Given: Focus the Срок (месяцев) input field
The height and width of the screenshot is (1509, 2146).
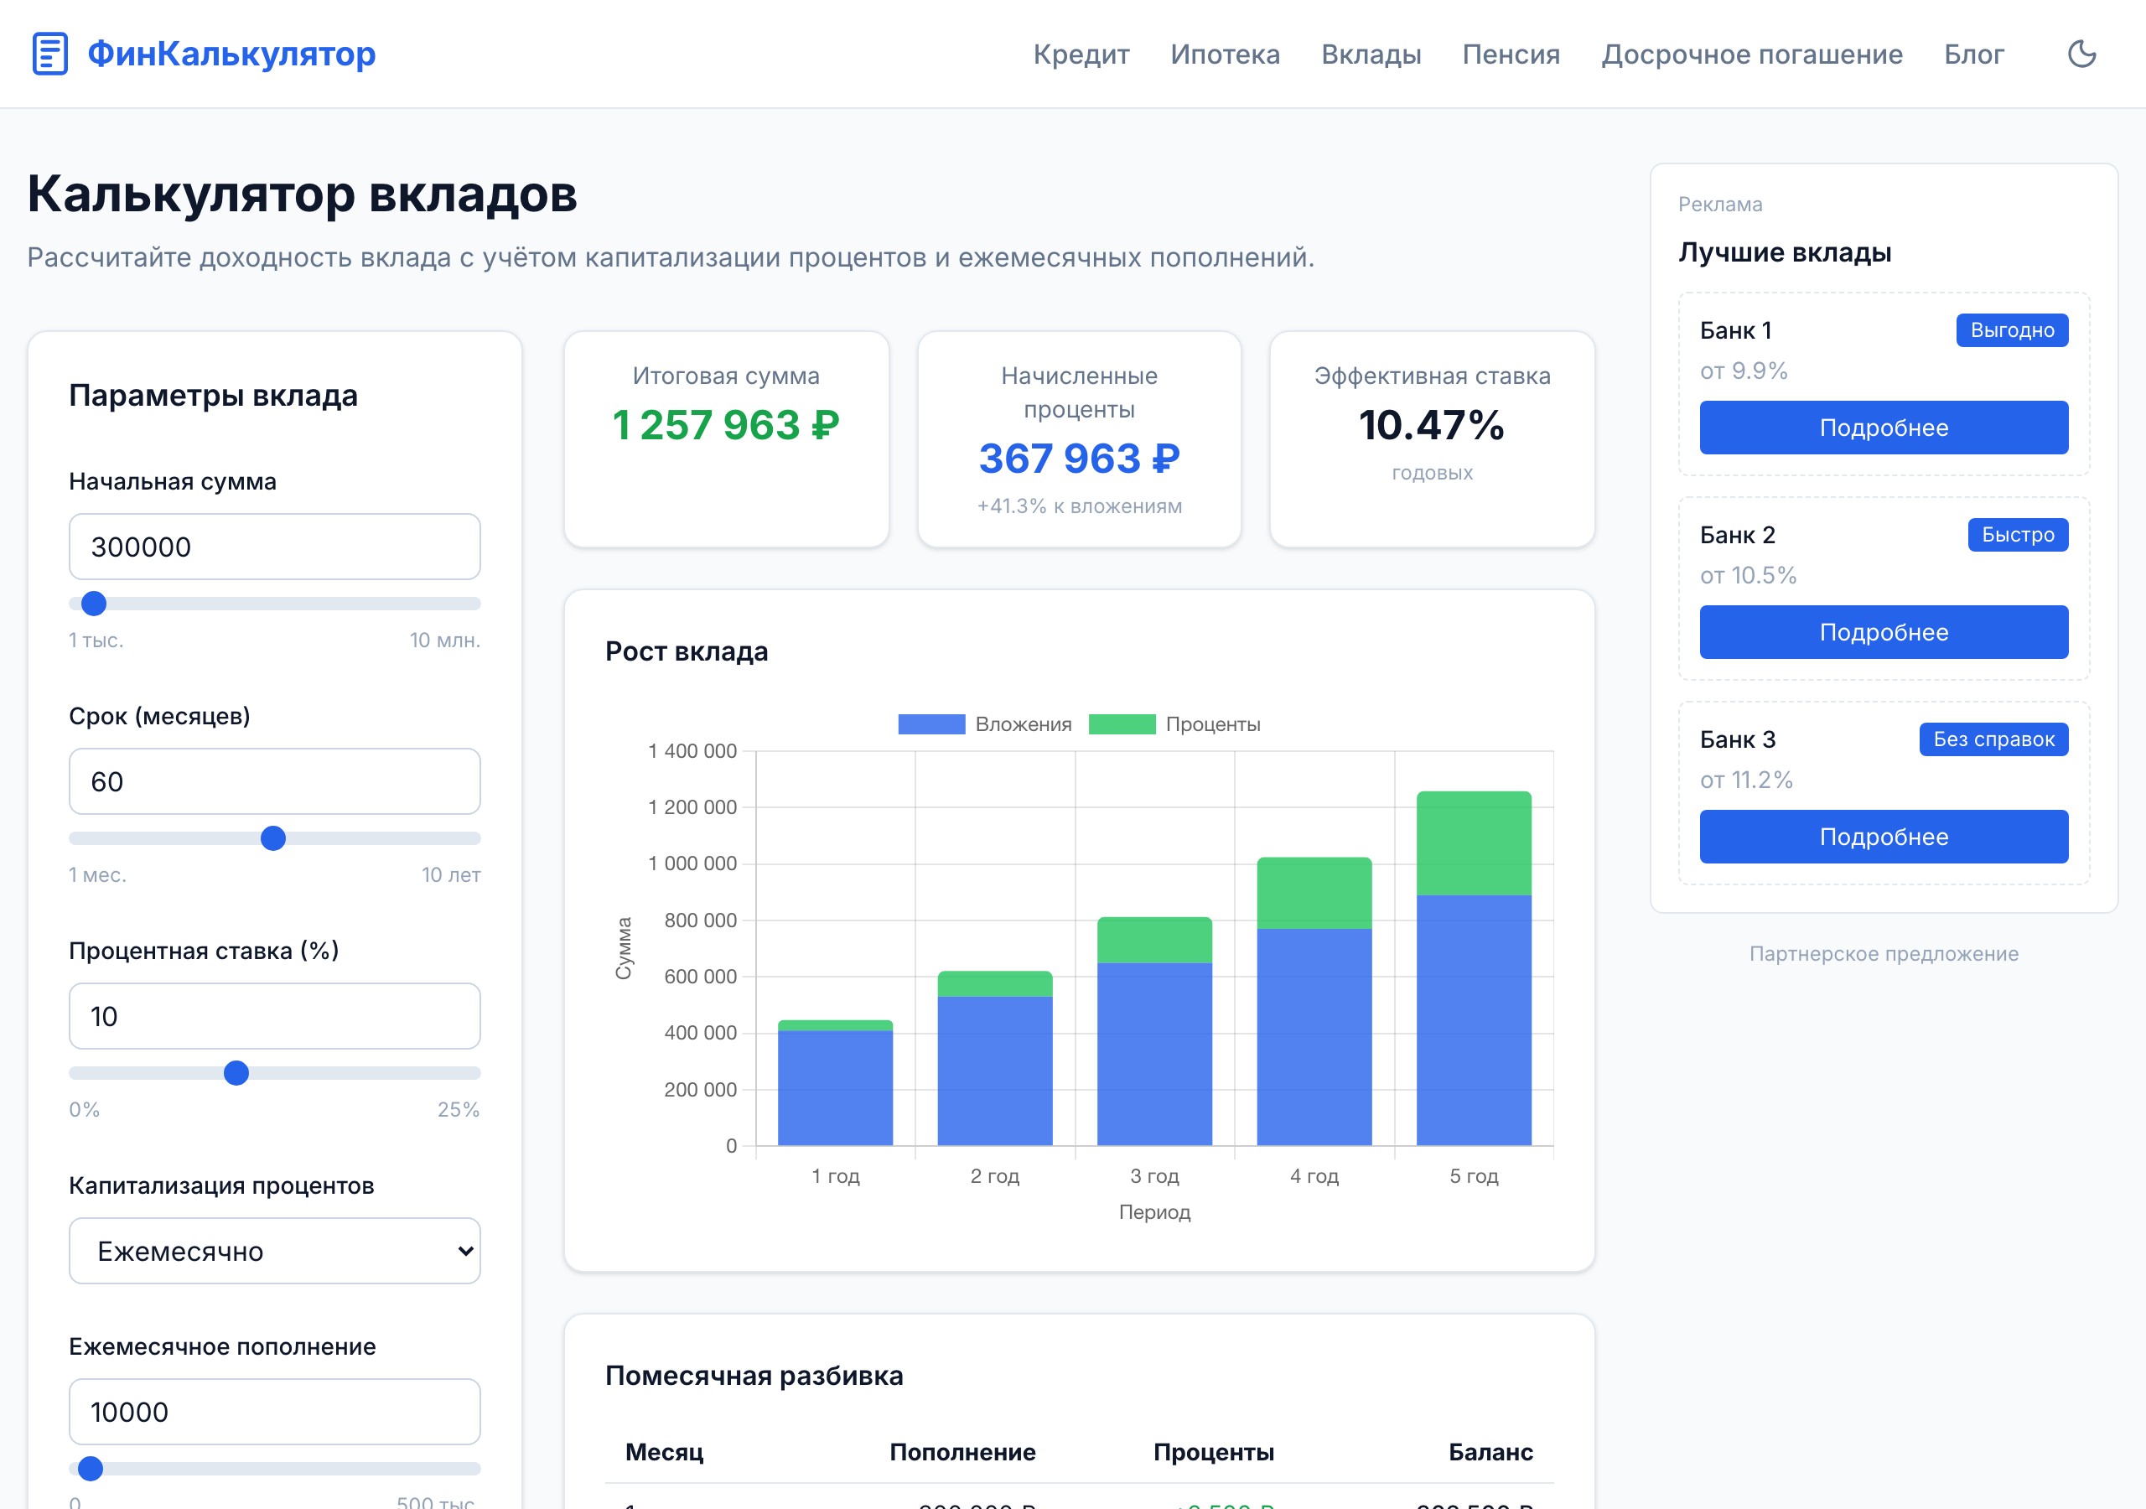Looking at the screenshot, I should 274,781.
